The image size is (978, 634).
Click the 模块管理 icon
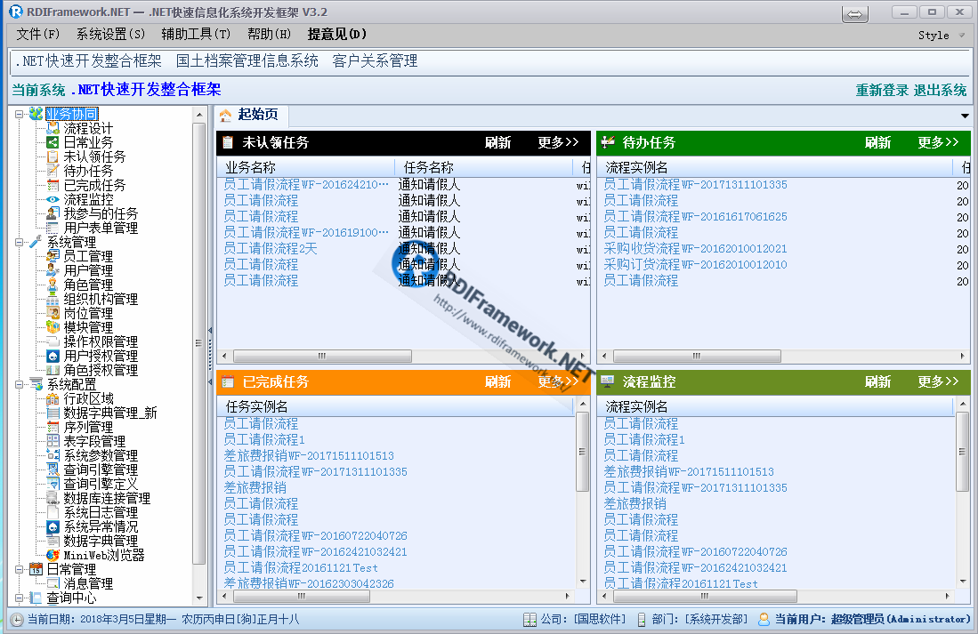(53, 327)
